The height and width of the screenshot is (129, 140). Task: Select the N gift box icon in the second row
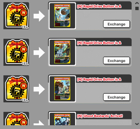pos(16,52)
